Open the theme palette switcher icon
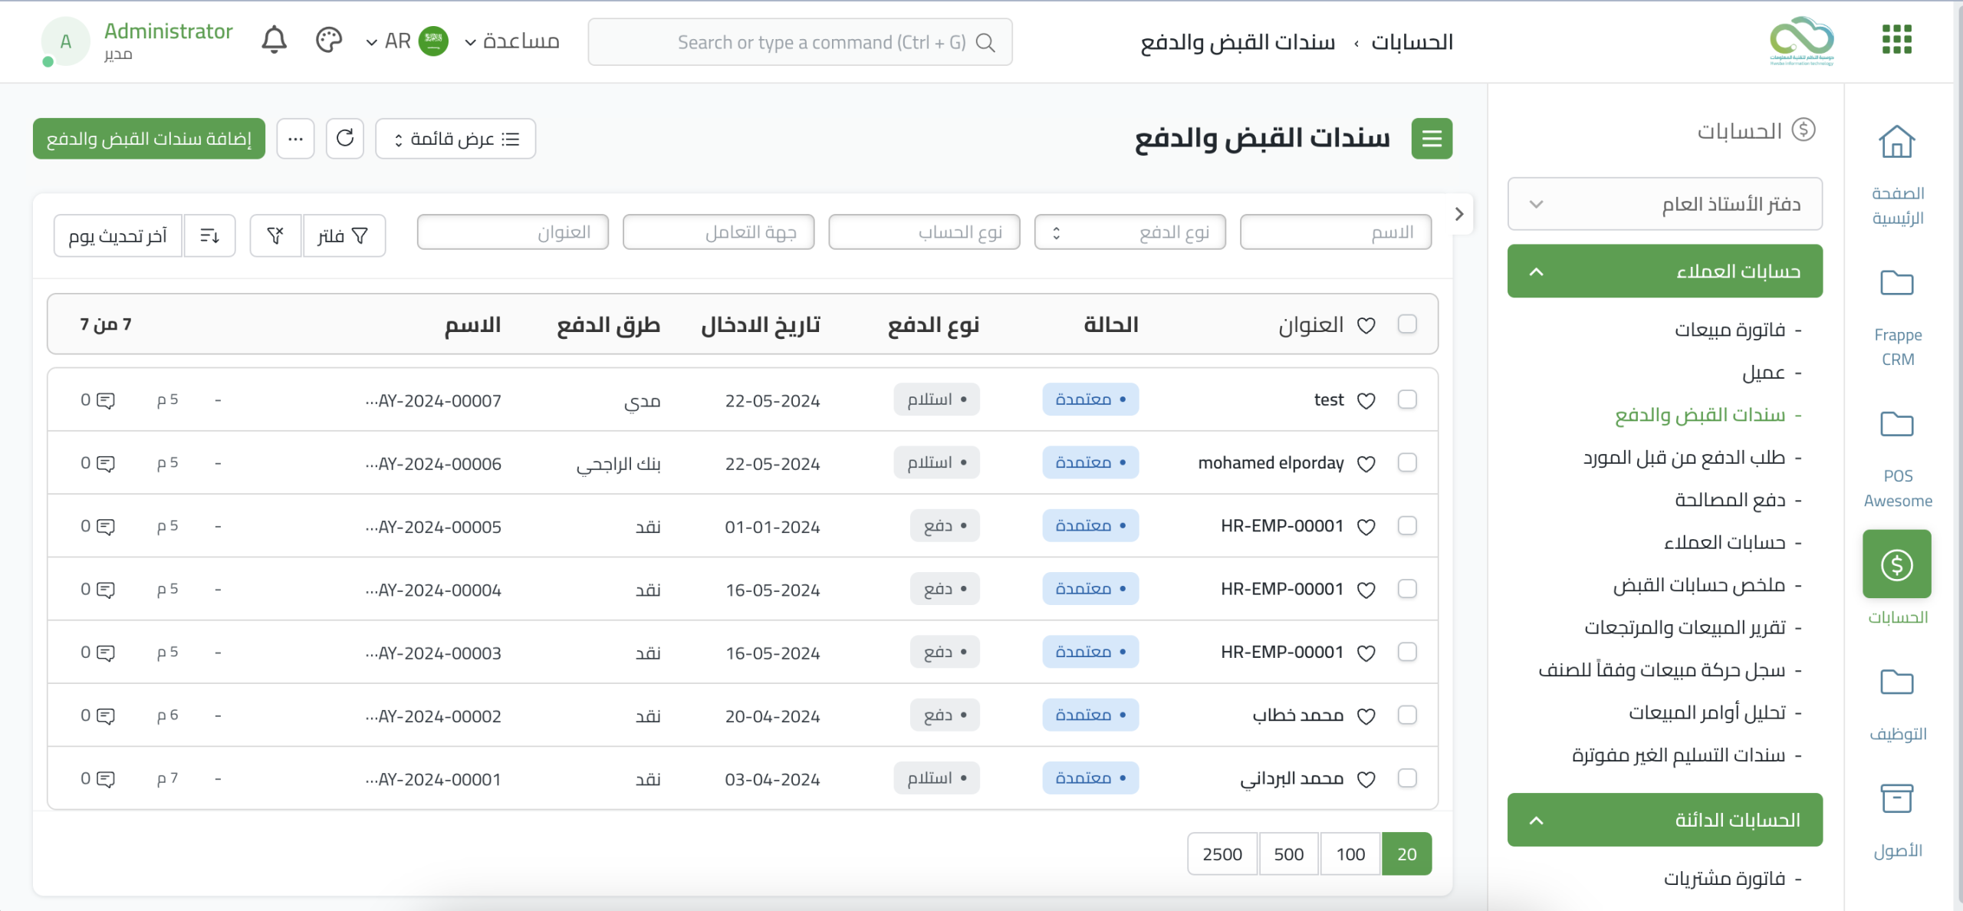Screen dimensions: 1963x911 coord(328,40)
